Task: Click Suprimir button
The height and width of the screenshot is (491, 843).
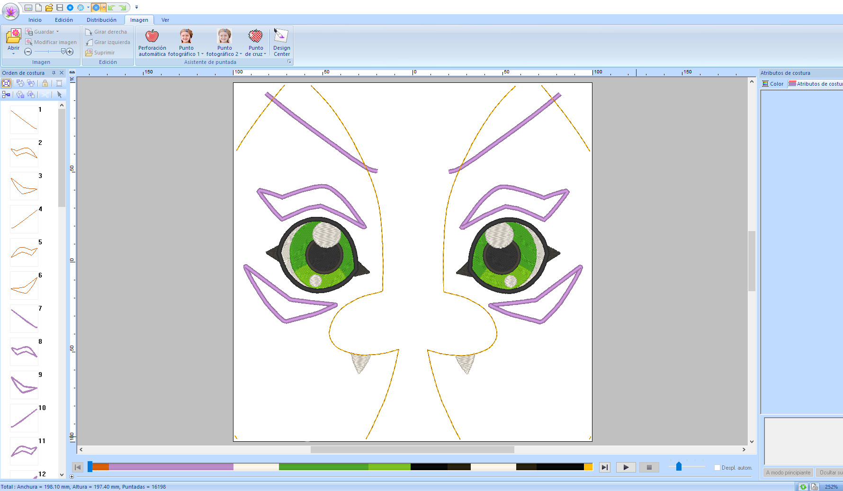Action: pyautogui.click(x=100, y=53)
